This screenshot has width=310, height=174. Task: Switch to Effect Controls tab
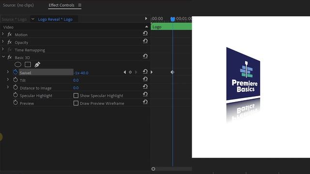click(x=62, y=5)
